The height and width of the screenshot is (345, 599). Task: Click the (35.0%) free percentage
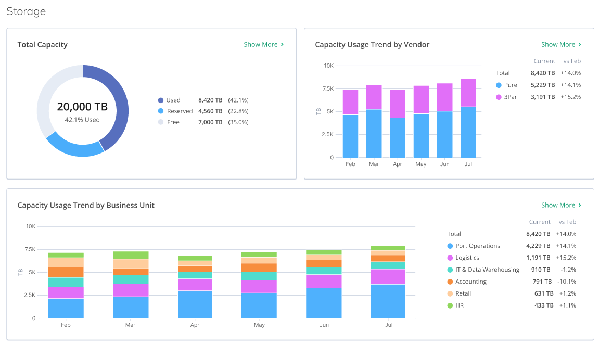pyautogui.click(x=238, y=122)
